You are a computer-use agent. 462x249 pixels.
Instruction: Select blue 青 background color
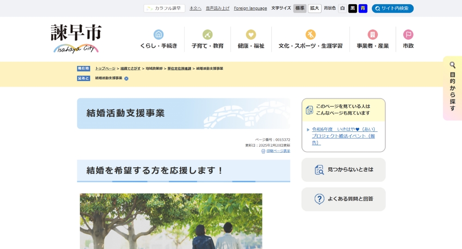(363, 8)
